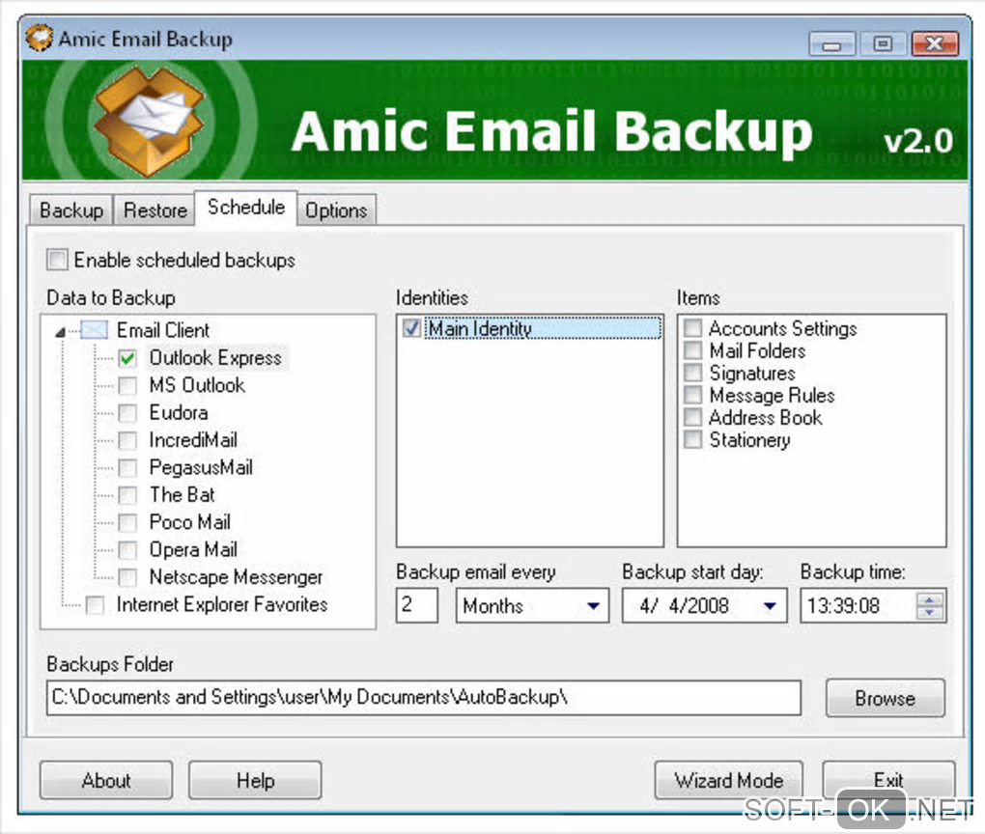Image resolution: width=985 pixels, height=834 pixels.
Task: Check IncrediMail for backup
Action: 127,440
